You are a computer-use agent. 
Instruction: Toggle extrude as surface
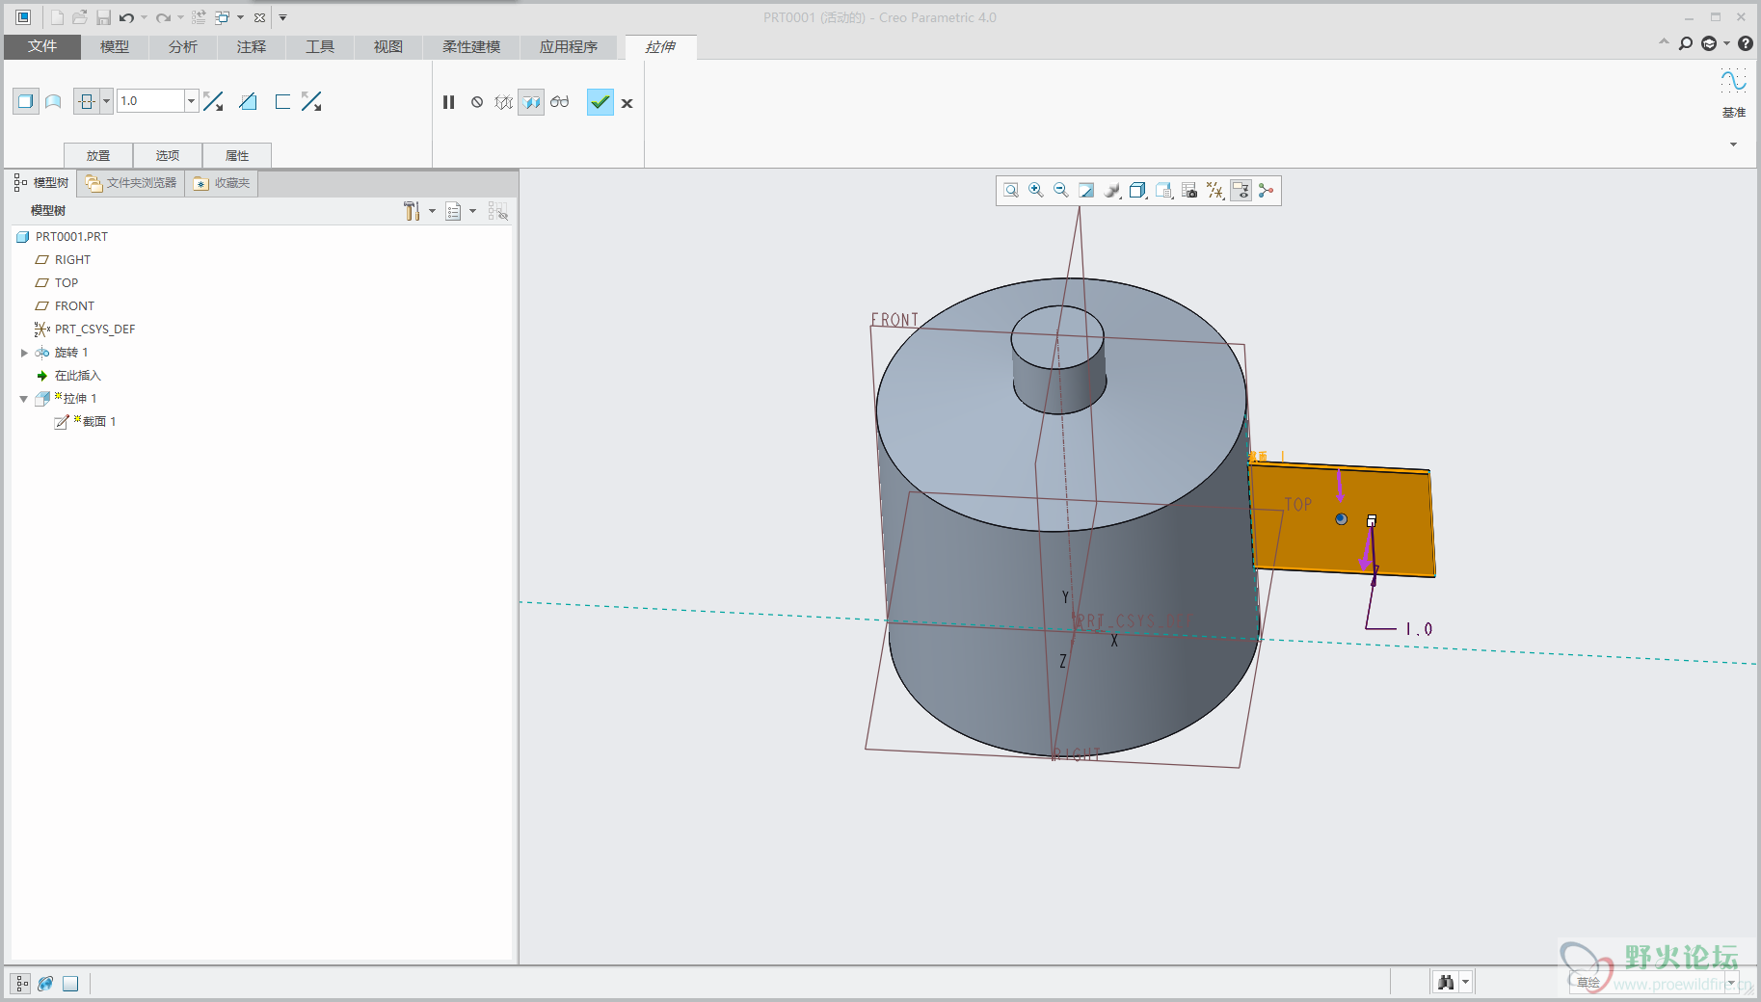pyautogui.click(x=54, y=101)
